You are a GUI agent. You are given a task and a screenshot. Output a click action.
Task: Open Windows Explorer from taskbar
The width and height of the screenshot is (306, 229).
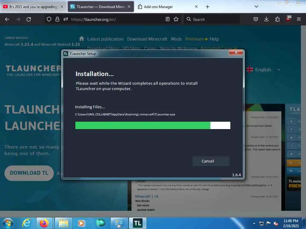pos(64,223)
